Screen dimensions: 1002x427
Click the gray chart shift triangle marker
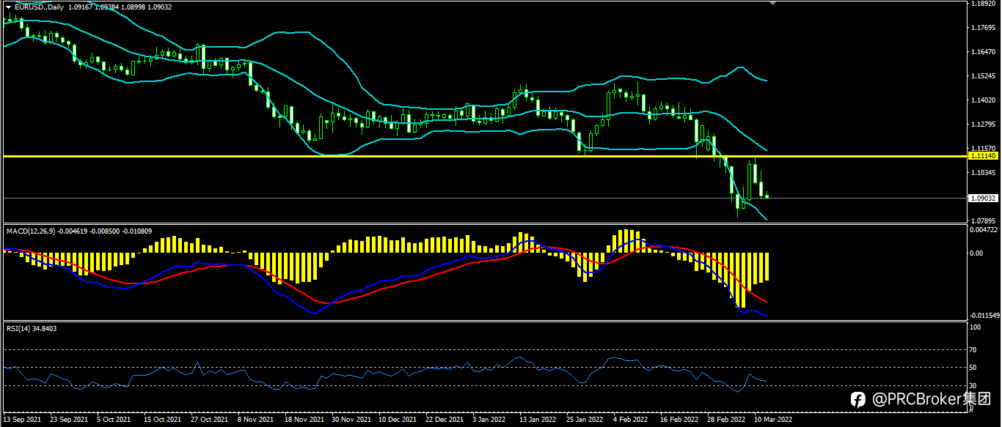pyautogui.click(x=772, y=3)
